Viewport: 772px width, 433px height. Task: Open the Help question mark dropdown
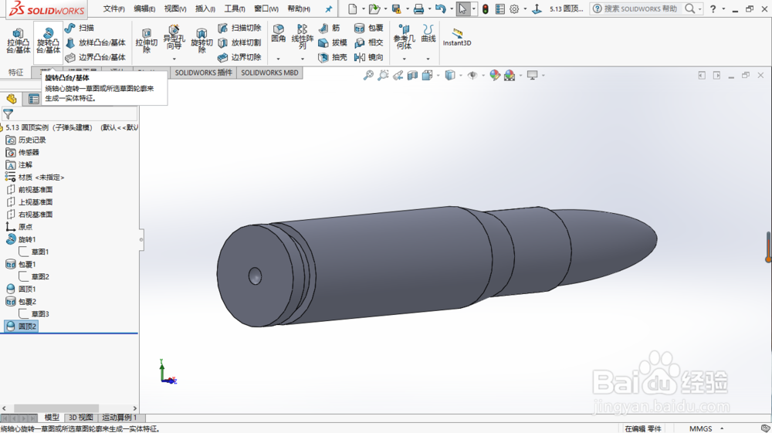(x=723, y=8)
